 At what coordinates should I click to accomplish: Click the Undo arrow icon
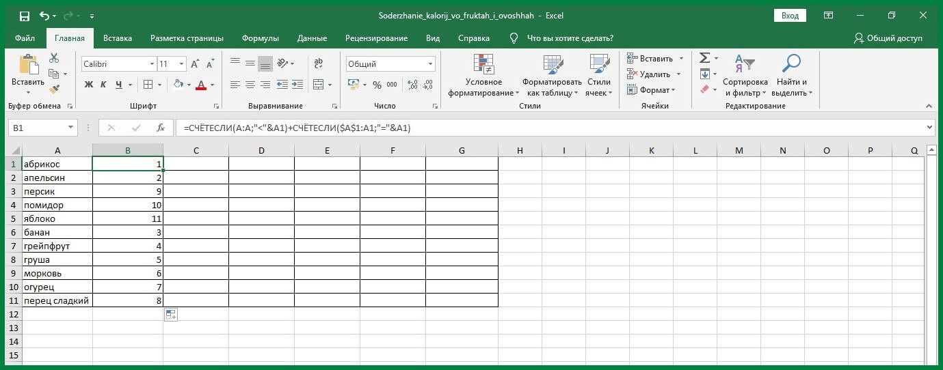pos(44,16)
